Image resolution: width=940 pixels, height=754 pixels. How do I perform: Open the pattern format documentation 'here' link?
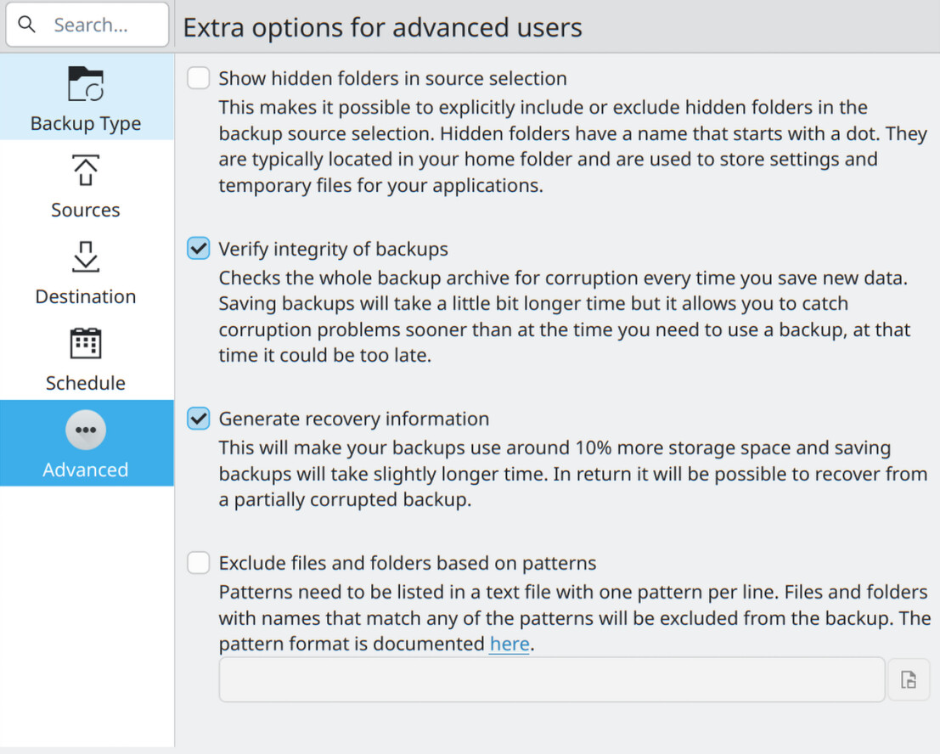pos(509,644)
